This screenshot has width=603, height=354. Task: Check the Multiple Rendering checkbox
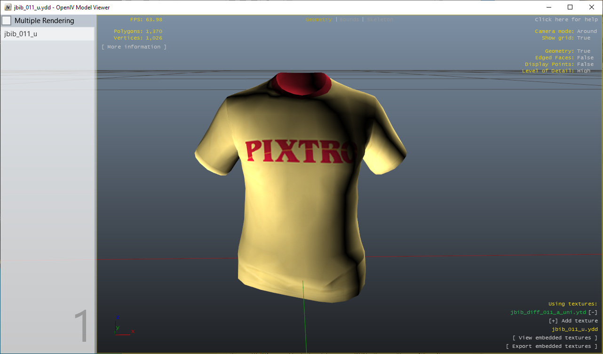[7, 20]
